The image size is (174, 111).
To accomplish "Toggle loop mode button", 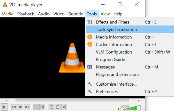I will point(58,107).
